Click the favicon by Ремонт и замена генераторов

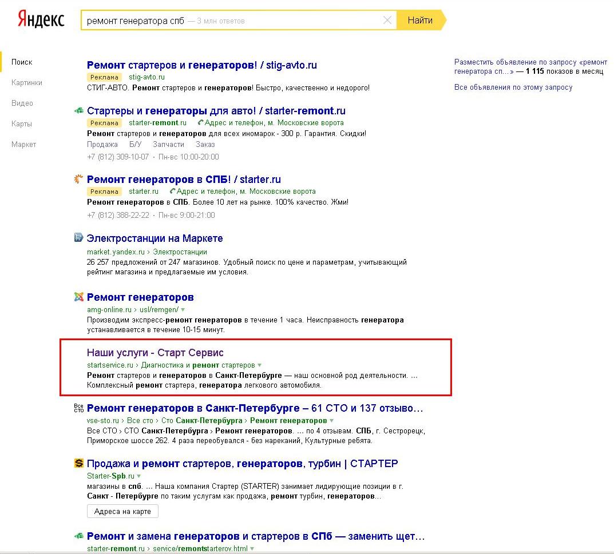79,536
